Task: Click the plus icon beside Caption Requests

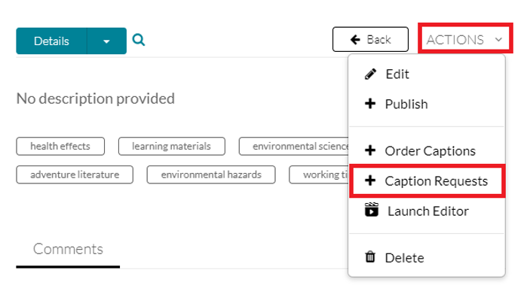Action: pyautogui.click(x=370, y=180)
